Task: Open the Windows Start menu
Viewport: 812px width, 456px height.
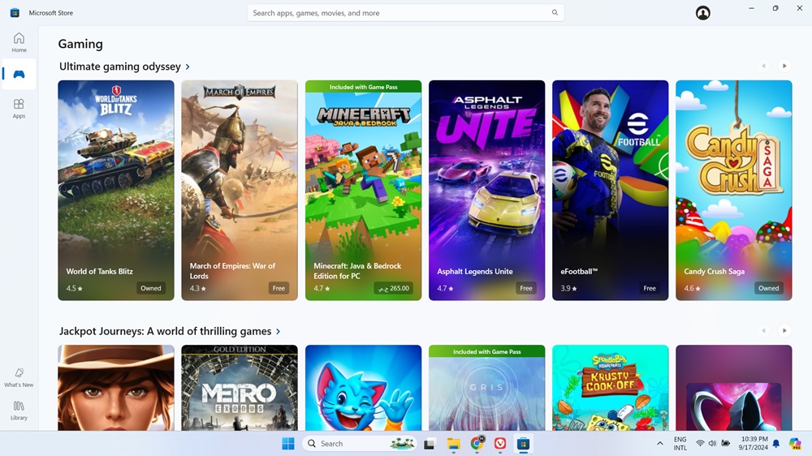Action: point(288,444)
